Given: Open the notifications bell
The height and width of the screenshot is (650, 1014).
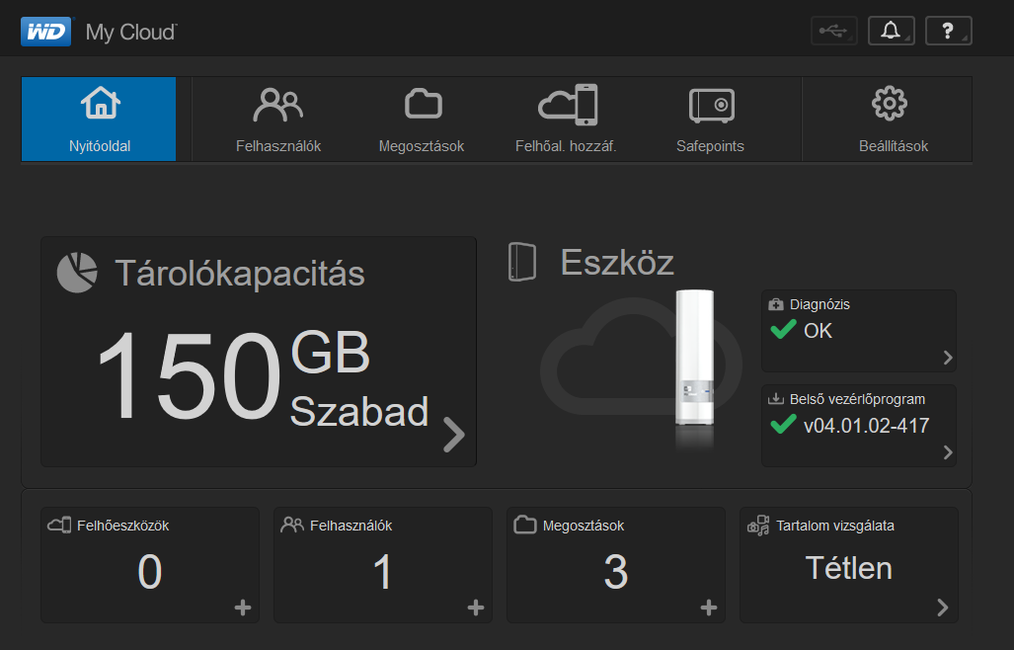Looking at the screenshot, I should tap(892, 31).
